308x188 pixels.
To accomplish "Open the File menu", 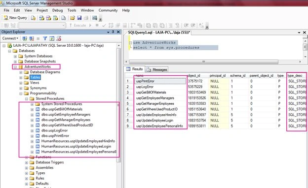I will pos(6,10).
